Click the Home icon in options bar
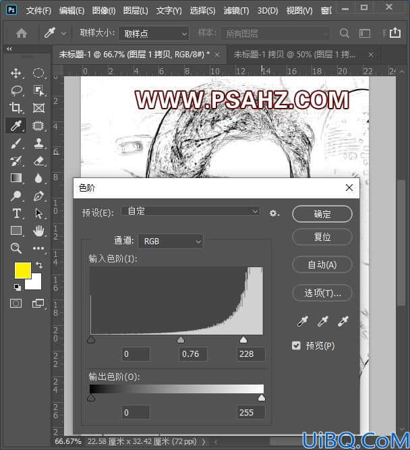 [x=22, y=33]
